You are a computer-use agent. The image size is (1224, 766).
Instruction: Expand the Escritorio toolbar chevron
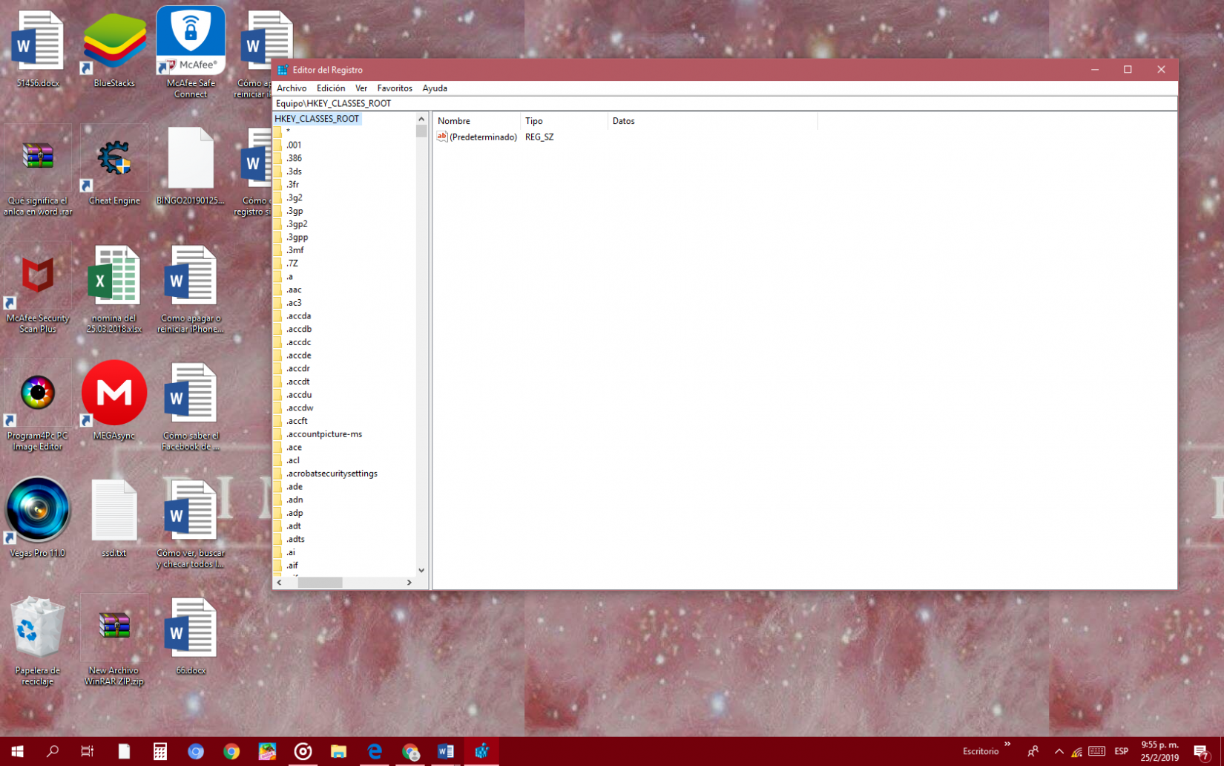[x=1007, y=744]
